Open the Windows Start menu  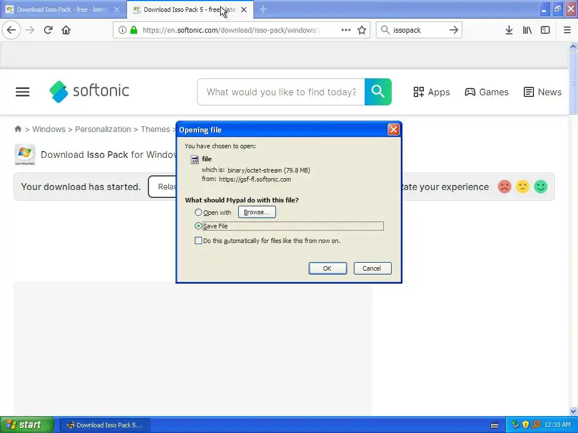coord(27,425)
